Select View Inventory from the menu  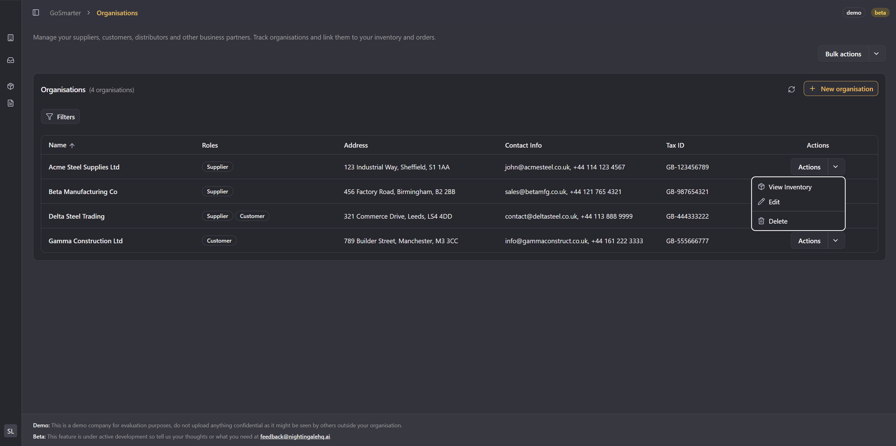[x=790, y=187]
